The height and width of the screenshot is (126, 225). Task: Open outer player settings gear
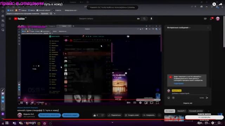213,123
